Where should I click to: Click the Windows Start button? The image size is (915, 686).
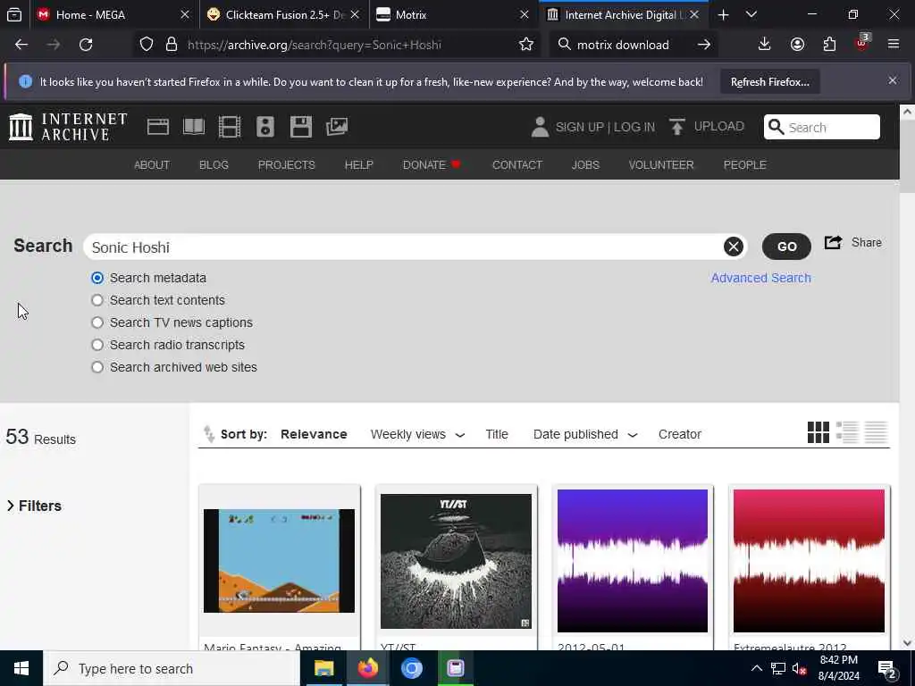(21, 668)
